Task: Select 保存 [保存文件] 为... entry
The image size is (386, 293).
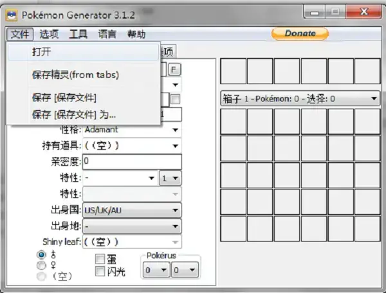Action: click(x=83, y=114)
